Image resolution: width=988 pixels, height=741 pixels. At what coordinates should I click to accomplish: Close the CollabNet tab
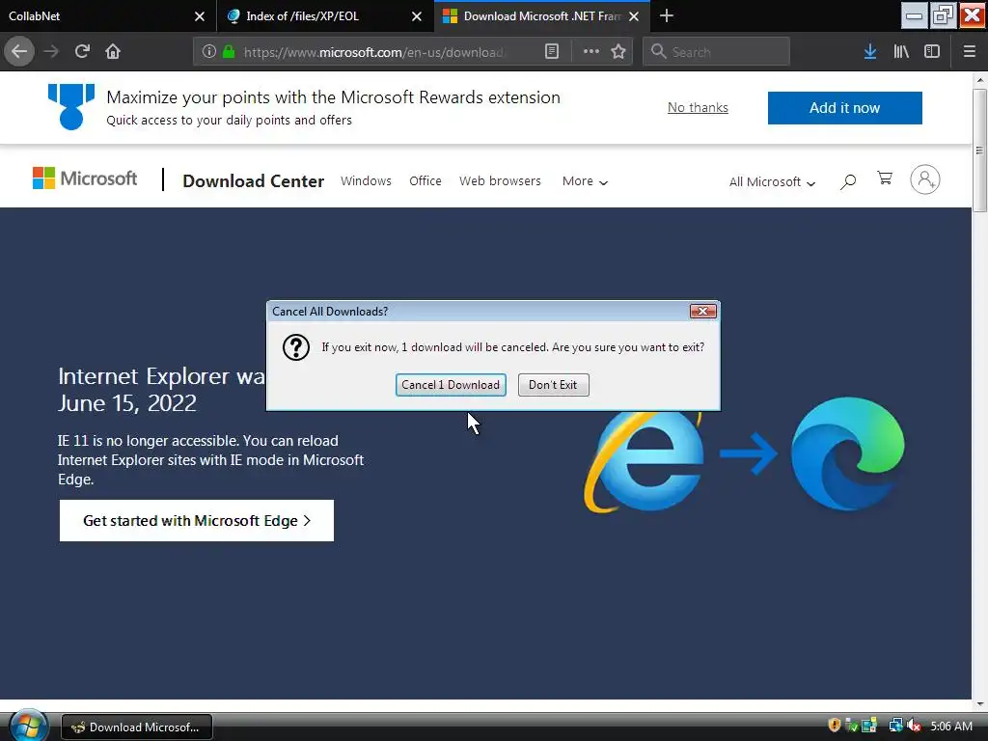(199, 16)
